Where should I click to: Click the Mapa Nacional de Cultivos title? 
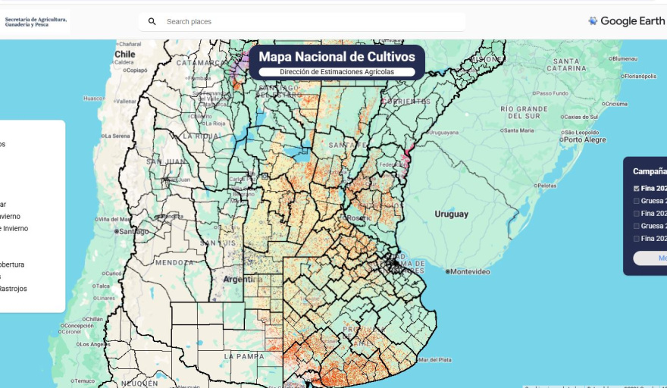tap(337, 57)
